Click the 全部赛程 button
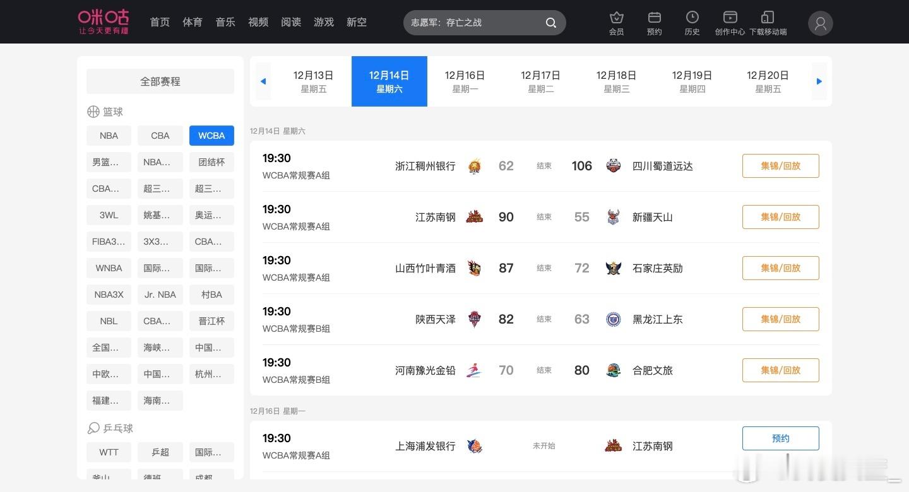 click(x=160, y=81)
